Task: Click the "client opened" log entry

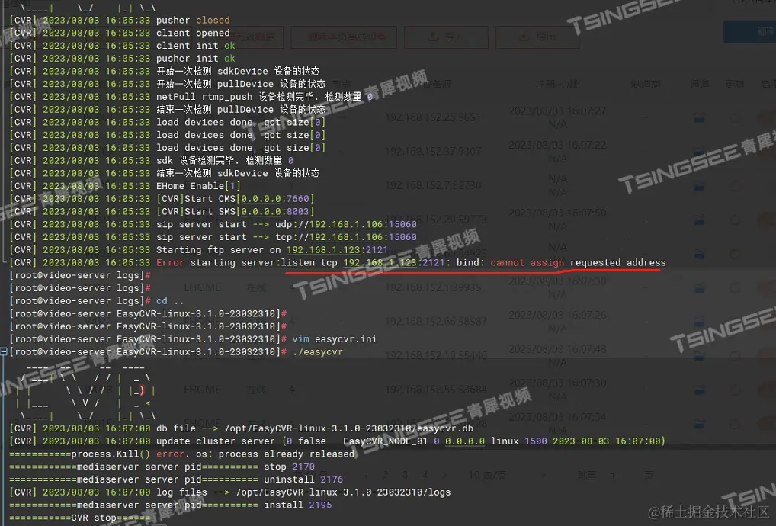Action: coord(193,33)
